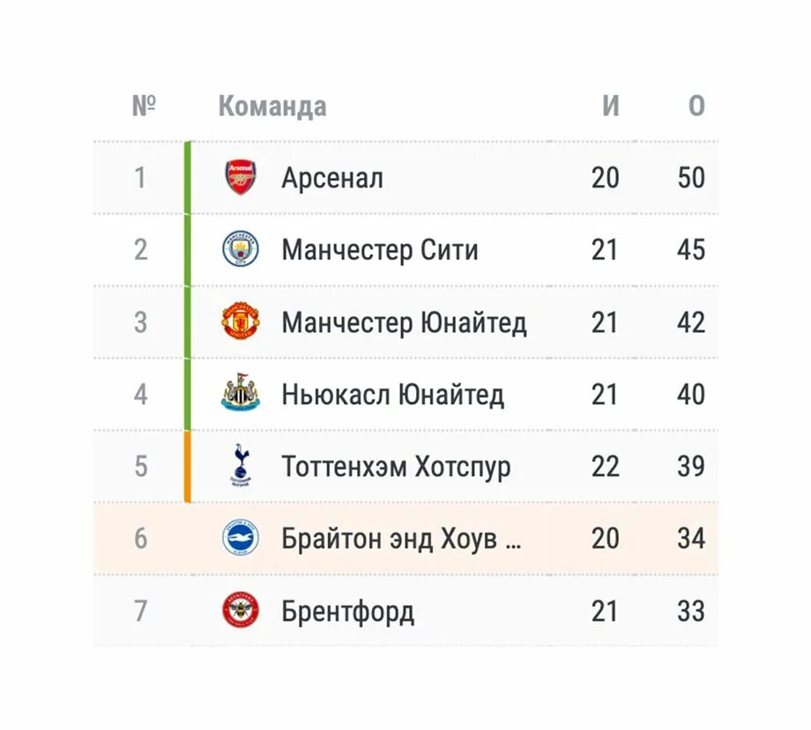811x730 pixels.
Task: Click the Manchester United club crest
Action: [241, 321]
